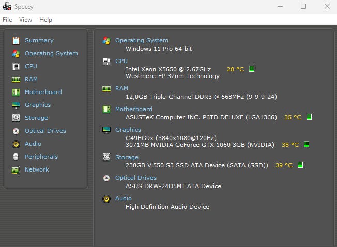The image size is (337, 247).
Task: Click the CPU chip icon in sidebar
Action: (16, 66)
